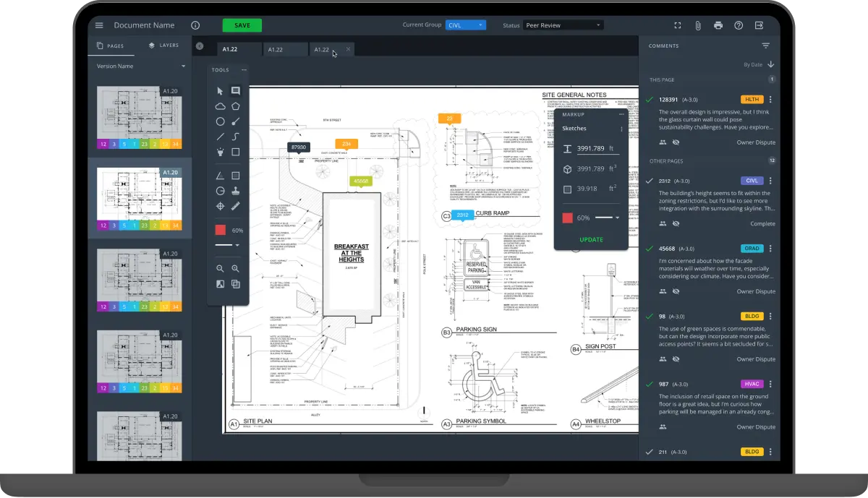This screenshot has height=498, width=868.
Task: Click the exit/logout icon
Action: click(x=759, y=25)
